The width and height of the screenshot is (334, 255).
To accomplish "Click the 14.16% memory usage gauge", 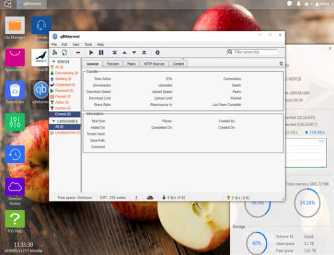I will coord(307,203).
